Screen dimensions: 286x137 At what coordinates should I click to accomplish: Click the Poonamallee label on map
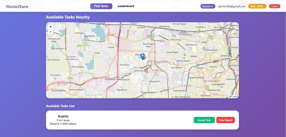click(x=58, y=90)
